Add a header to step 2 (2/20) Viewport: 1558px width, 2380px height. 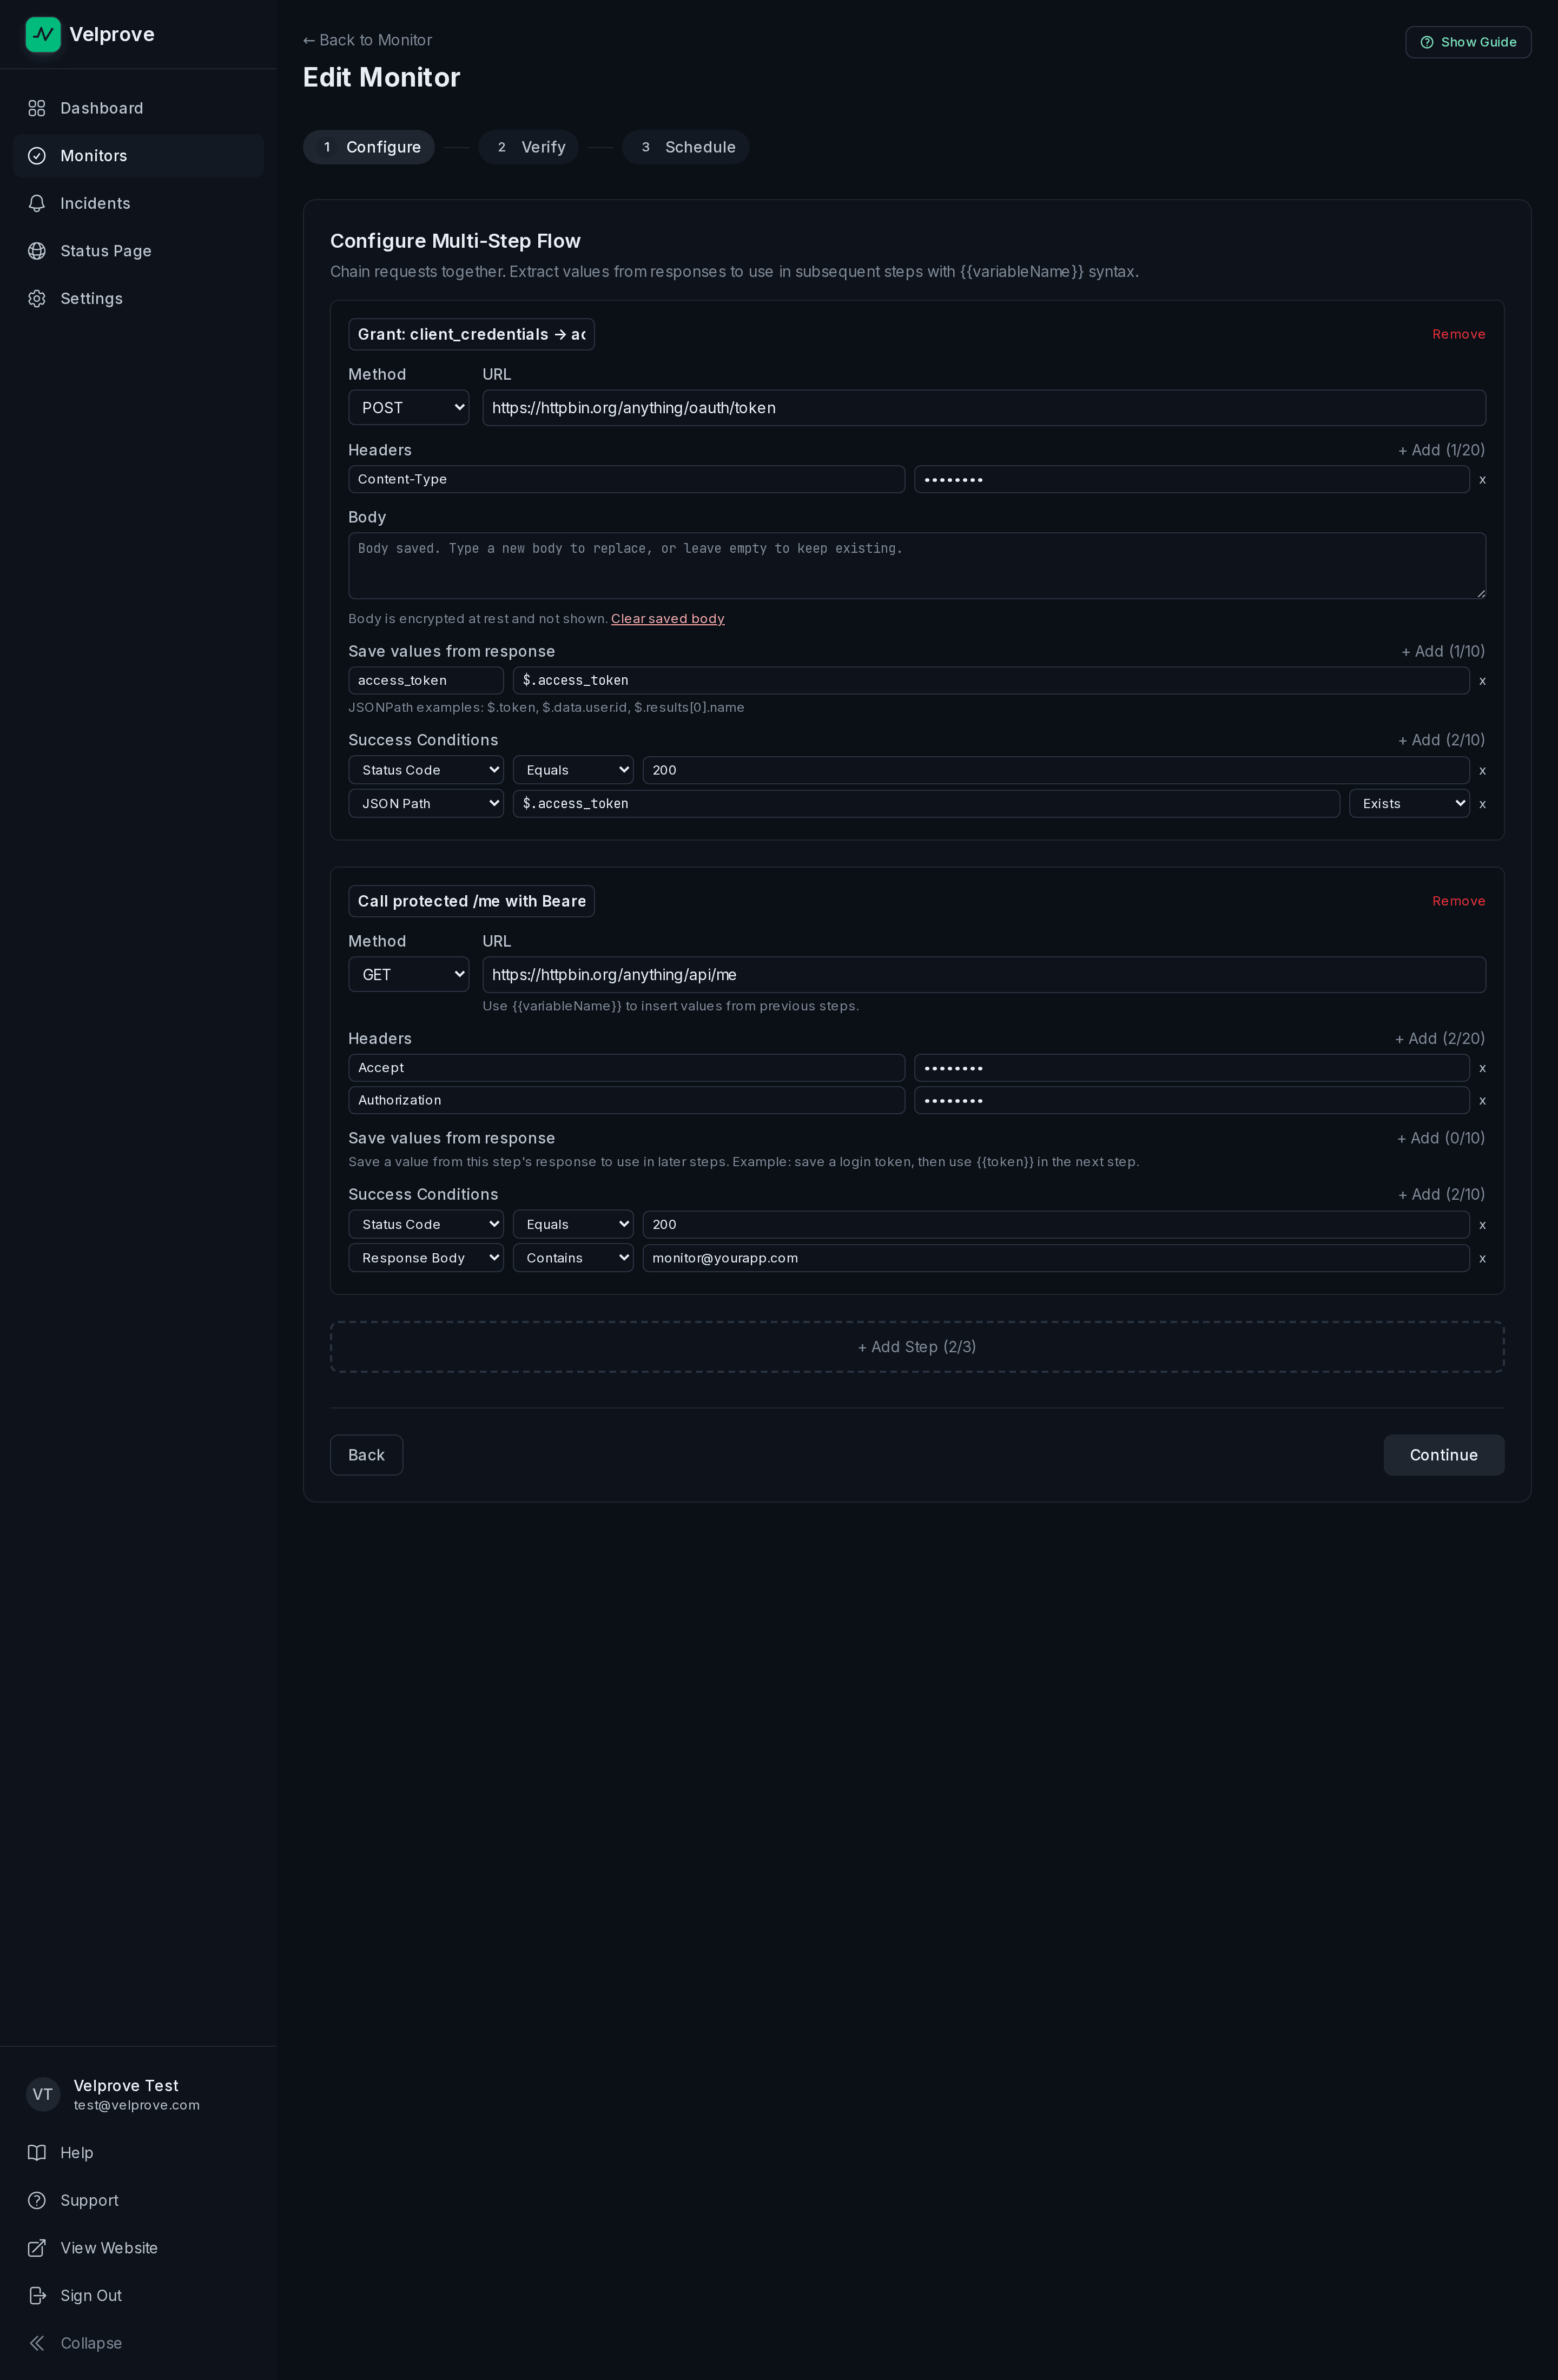coord(1440,1039)
